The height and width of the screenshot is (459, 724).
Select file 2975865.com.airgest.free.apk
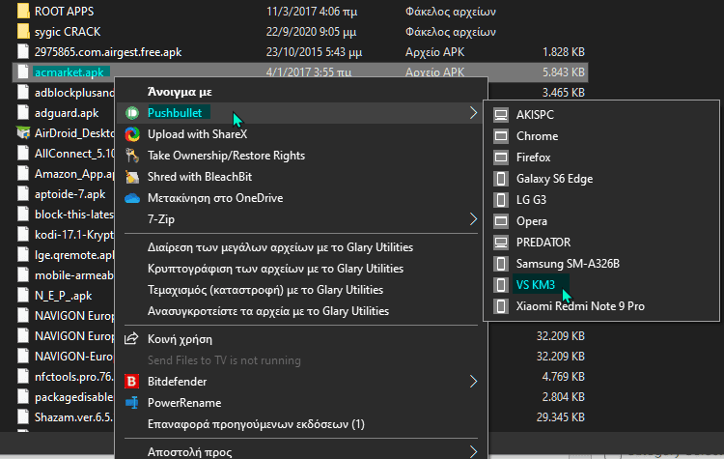click(108, 52)
